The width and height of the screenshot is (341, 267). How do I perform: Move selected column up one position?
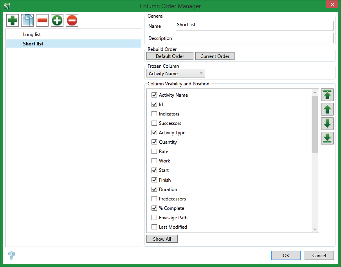(x=327, y=109)
